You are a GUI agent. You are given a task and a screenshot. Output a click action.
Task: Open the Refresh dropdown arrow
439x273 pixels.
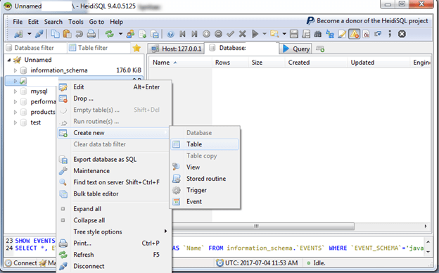click(120, 34)
